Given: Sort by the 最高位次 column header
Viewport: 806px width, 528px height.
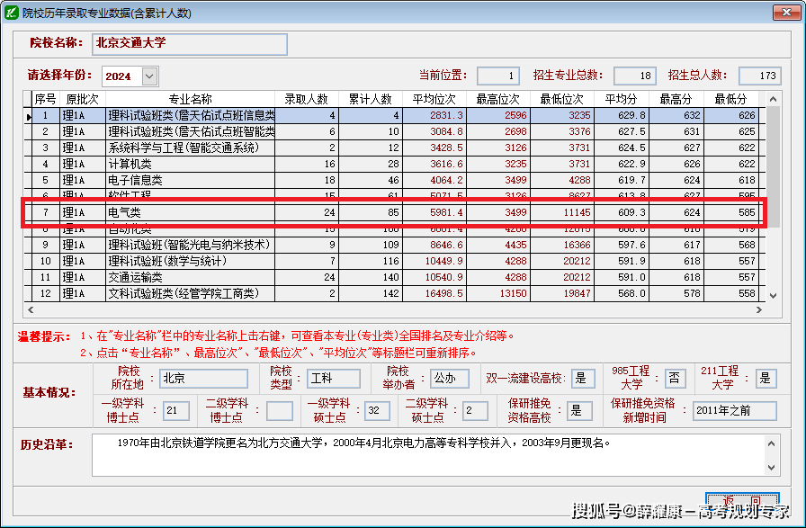Looking at the screenshot, I should click(497, 99).
